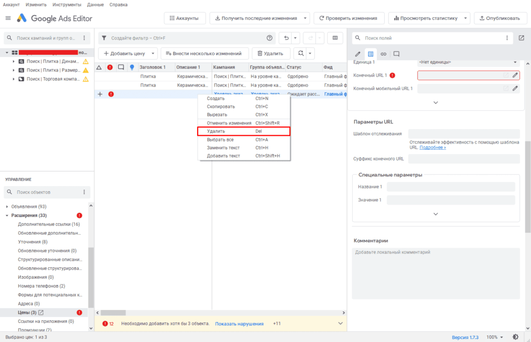Viewport: 531px width, 342px height.
Task: Switch to the table fields panel tab
Action: pyautogui.click(x=370, y=54)
